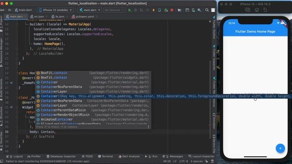Collapse the code block at line 19
This screenshot has height=164, width=292.
click(x=17, y=49)
